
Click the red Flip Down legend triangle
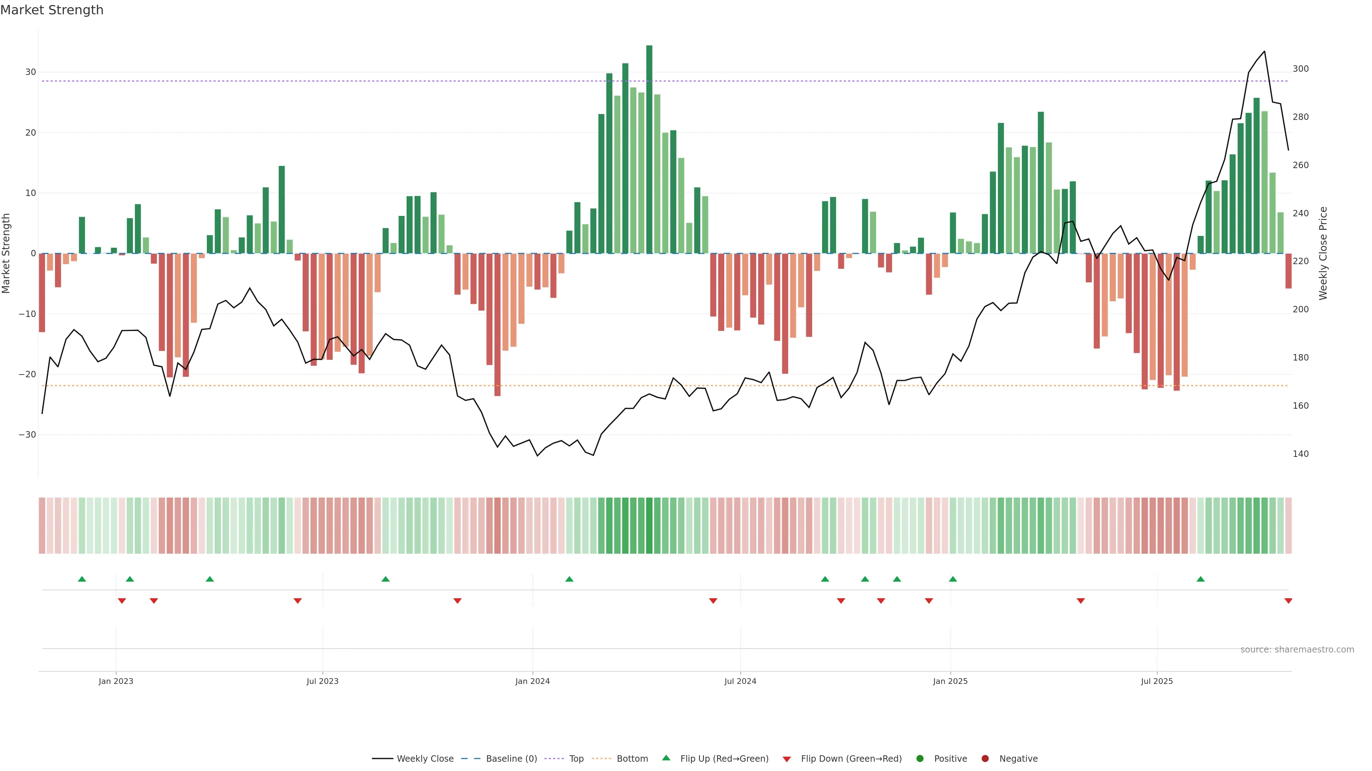(786, 759)
